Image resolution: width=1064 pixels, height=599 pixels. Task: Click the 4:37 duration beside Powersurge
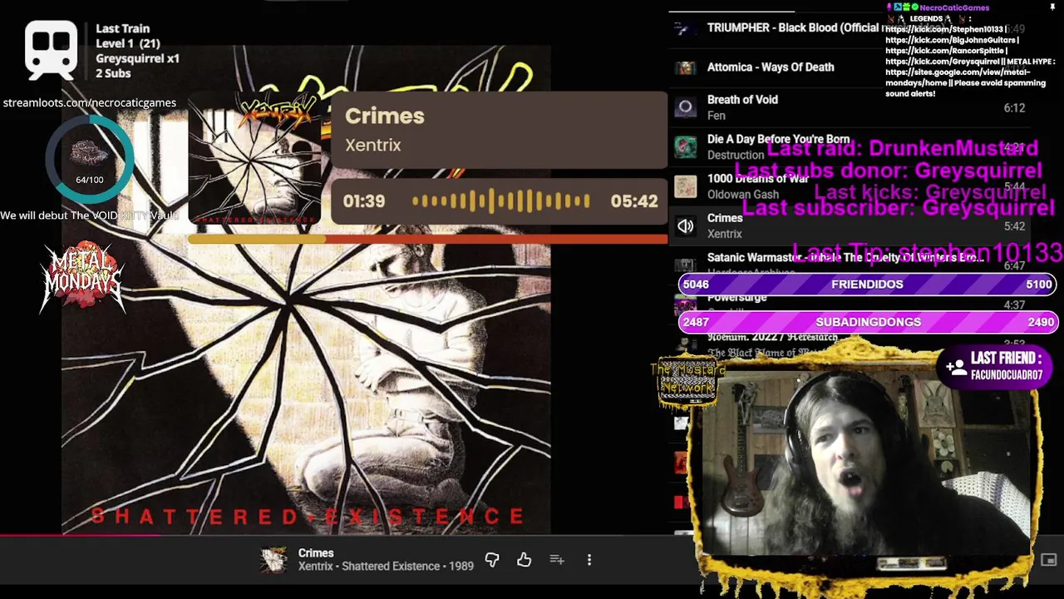coord(1014,305)
